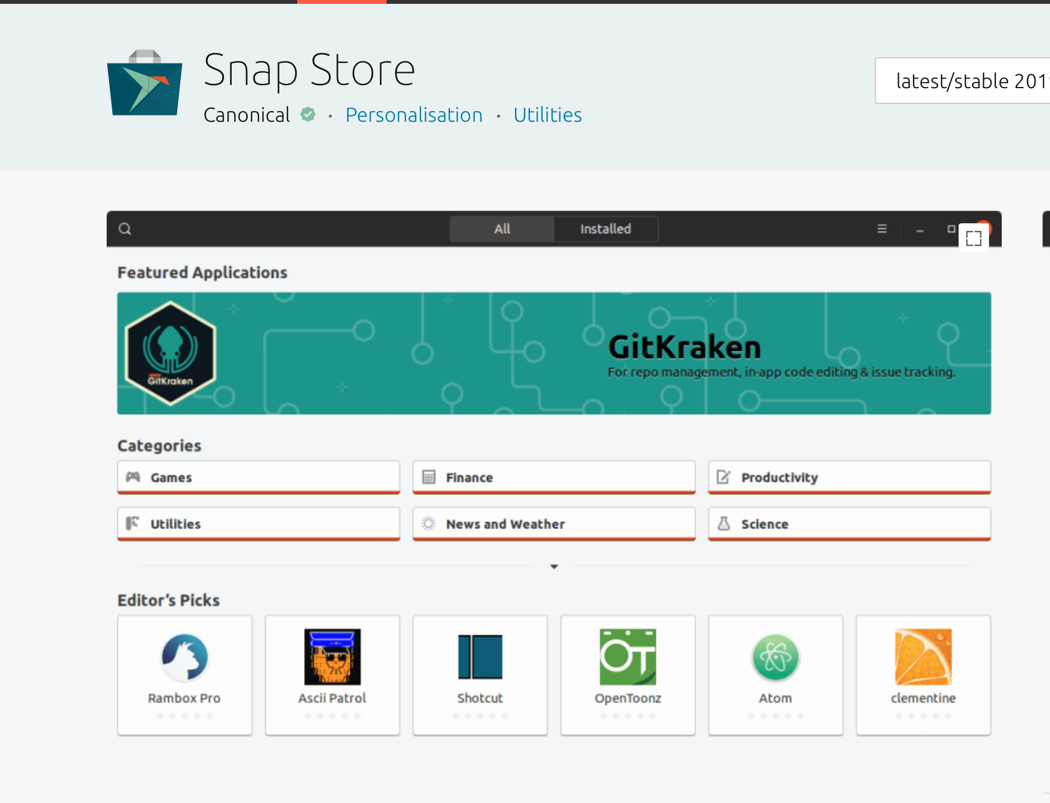Open the Personalisation link
Viewport: 1050px width, 803px height.
[x=413, y=115]
